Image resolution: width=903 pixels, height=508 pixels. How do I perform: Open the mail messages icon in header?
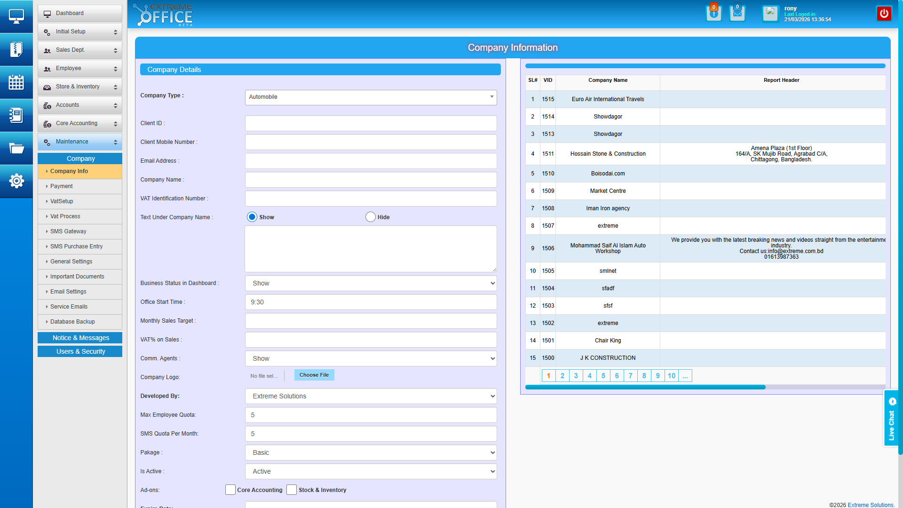tap(737, 13)
